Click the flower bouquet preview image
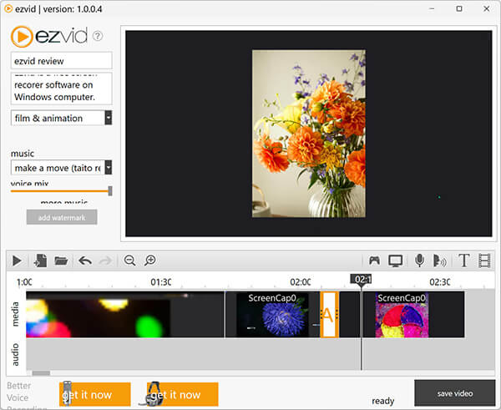 [309, 134]
